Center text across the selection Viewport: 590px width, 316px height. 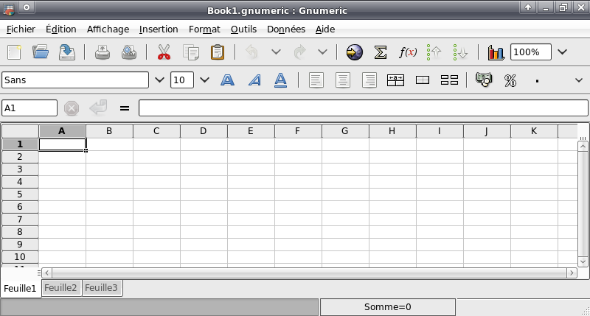tap(395, 80)
